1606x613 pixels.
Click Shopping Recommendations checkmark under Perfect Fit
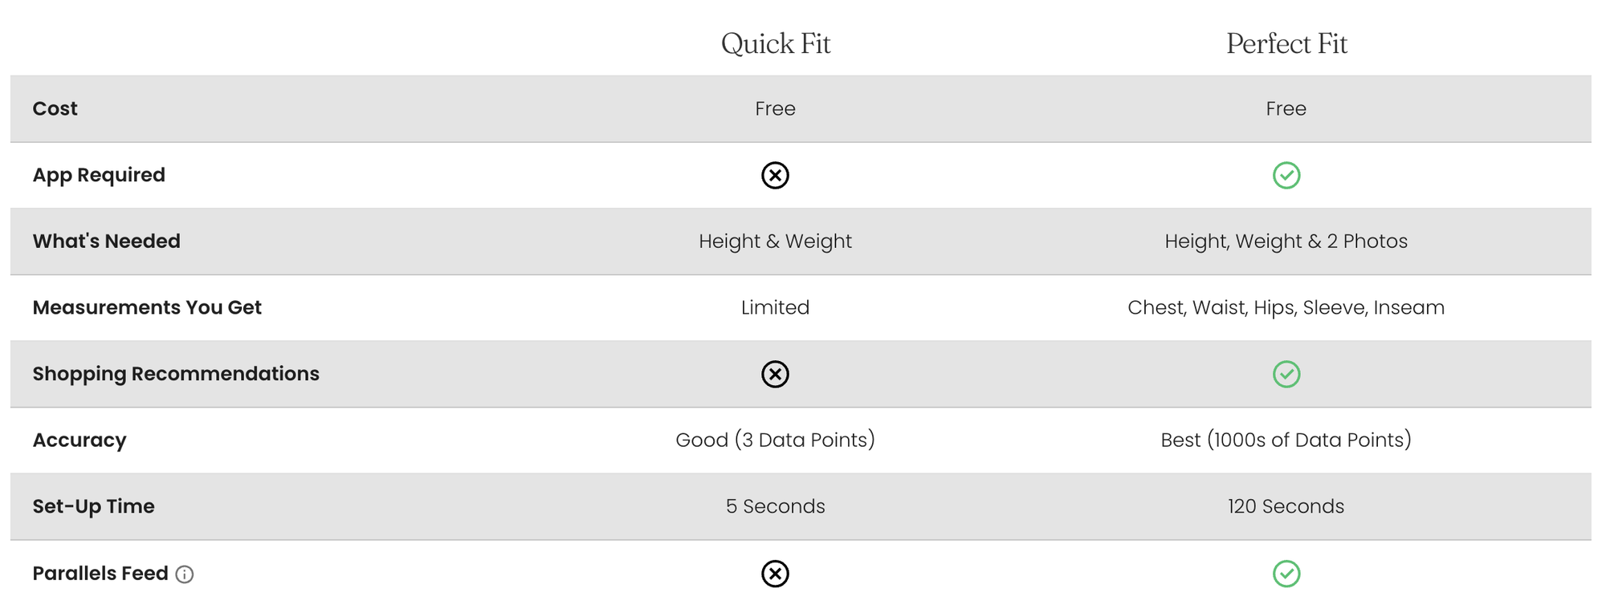click(1286, 374)
